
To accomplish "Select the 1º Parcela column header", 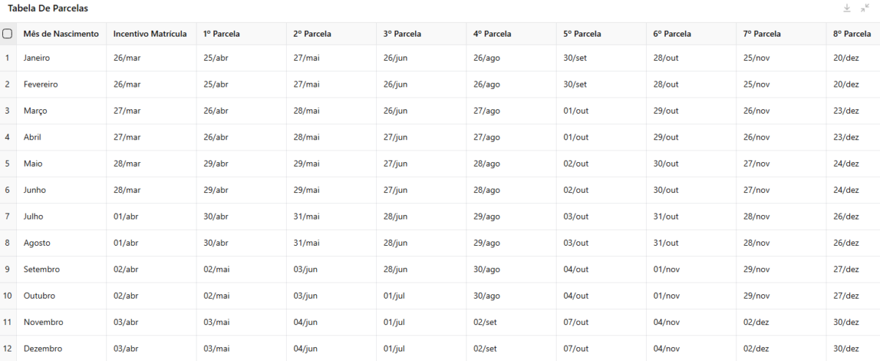I will [x=241, y=34].
